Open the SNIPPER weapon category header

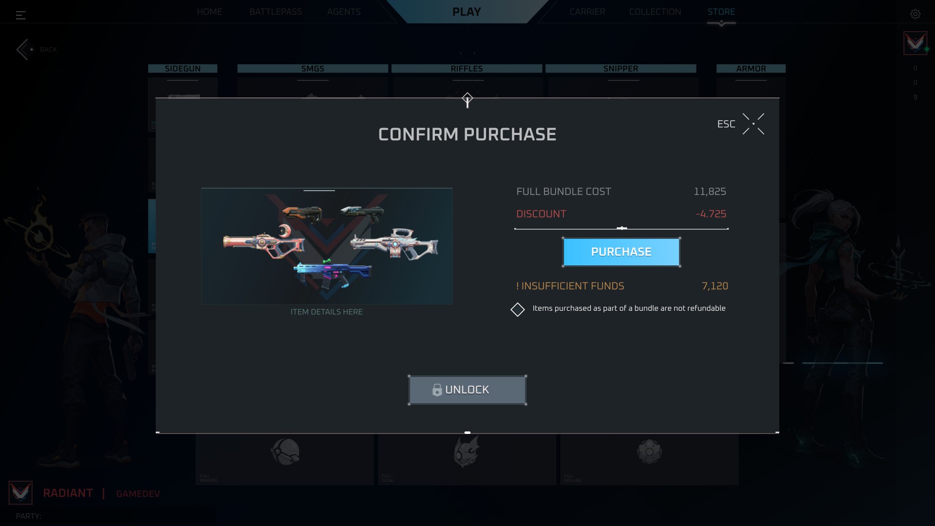[620, 69]
